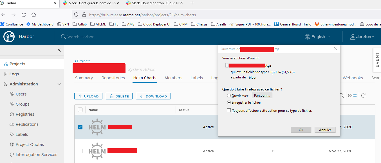Close the first Harbor browser tab
The height and width of the screenshot is (163, 381).
pos(55,3)
